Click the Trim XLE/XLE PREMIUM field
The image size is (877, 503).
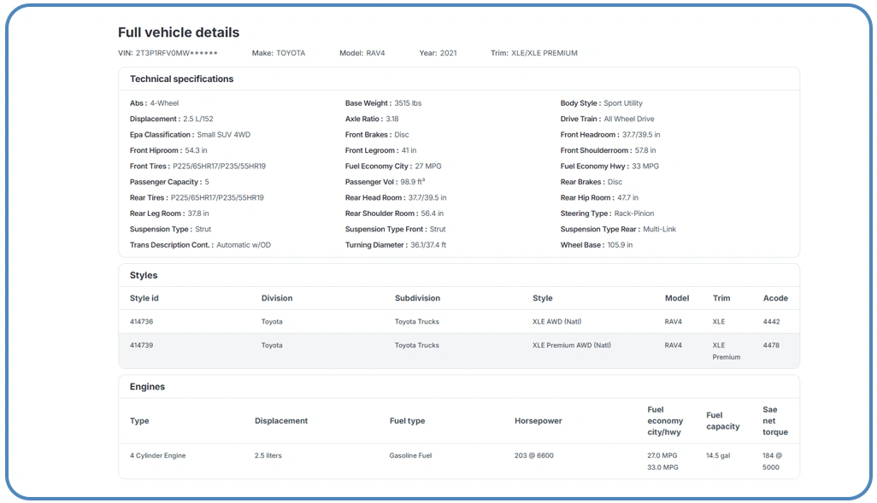533,53
